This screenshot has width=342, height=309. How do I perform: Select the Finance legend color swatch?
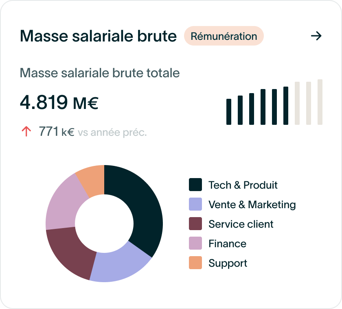tap(195, 243)
